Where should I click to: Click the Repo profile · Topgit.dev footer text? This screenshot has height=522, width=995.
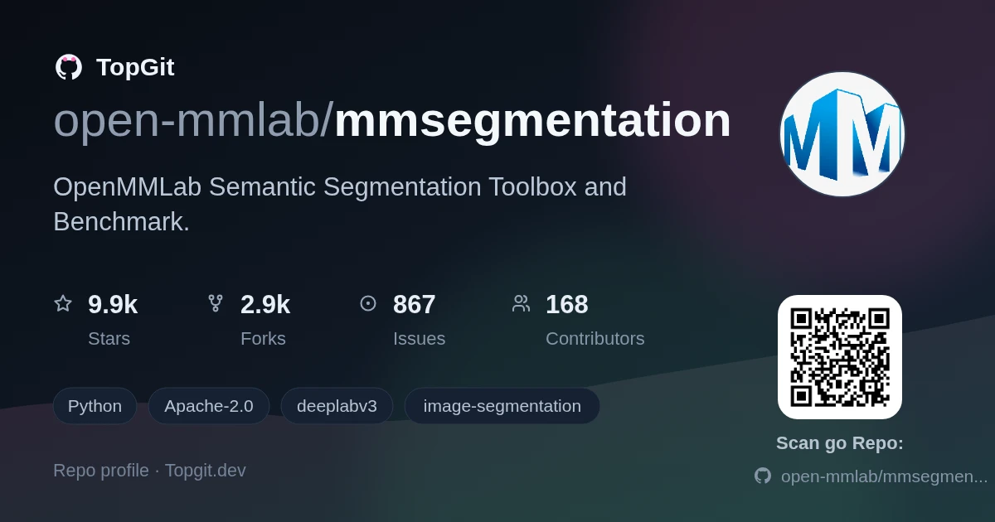[149, 471]
